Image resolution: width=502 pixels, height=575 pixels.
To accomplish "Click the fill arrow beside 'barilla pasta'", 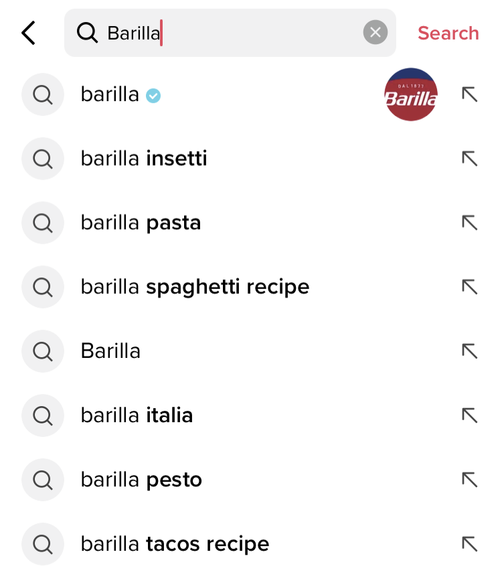I will point(470,223).
